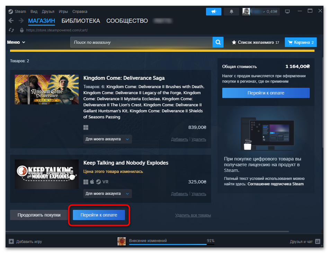Expand Для моего аккаунта dropdown for Kingdom Come
329x253 pixels.
107,139
